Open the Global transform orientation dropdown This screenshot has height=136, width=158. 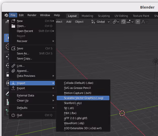(101, 22)
